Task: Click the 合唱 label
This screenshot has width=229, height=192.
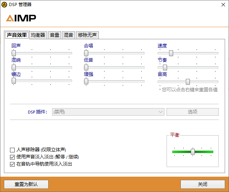Action: (x=88, y=46)
